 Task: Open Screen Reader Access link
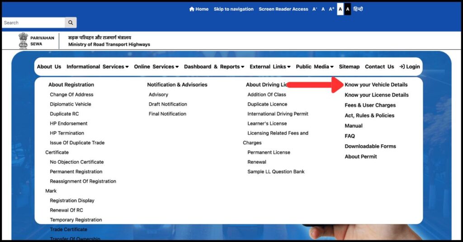(x=283, y=9)
